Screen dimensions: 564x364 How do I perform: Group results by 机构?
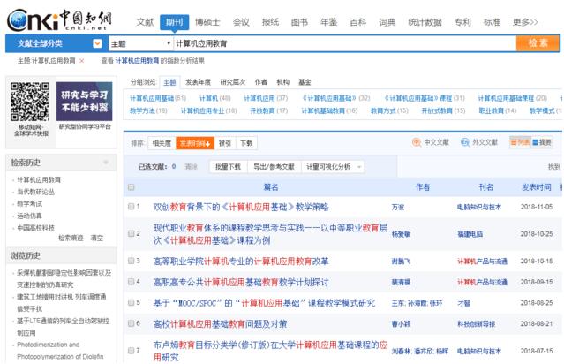(282, 82)
